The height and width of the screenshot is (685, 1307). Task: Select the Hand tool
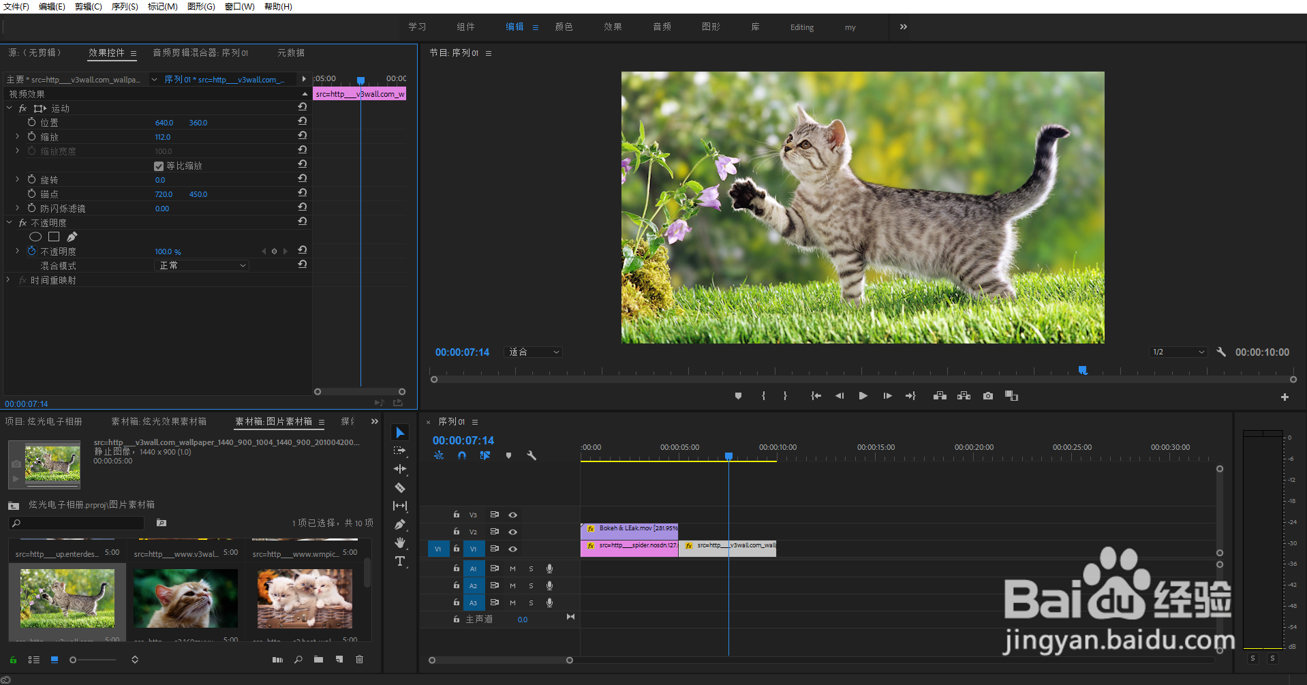(400, 543)
